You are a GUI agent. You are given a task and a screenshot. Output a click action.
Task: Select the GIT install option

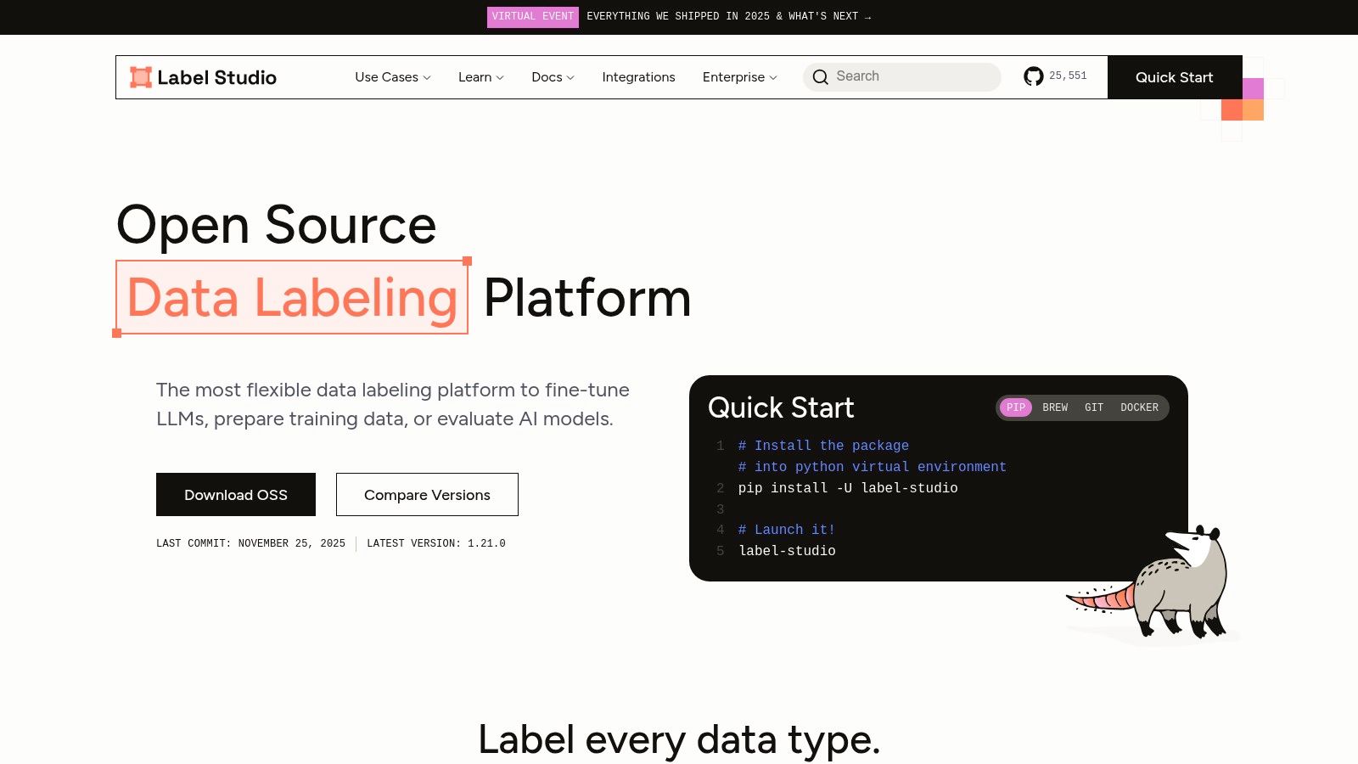click(1094, 407)
